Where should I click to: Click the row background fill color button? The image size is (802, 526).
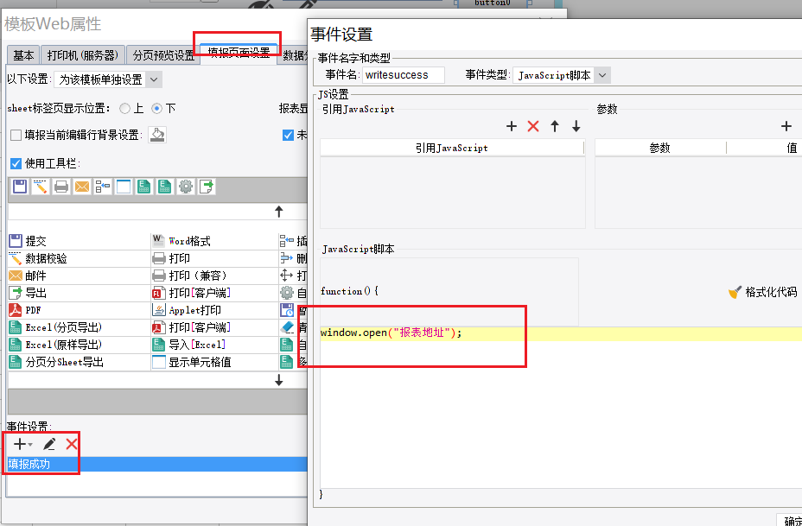157,135
